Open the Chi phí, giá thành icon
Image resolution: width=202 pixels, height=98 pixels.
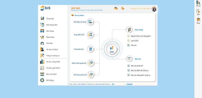click(42, 68)
